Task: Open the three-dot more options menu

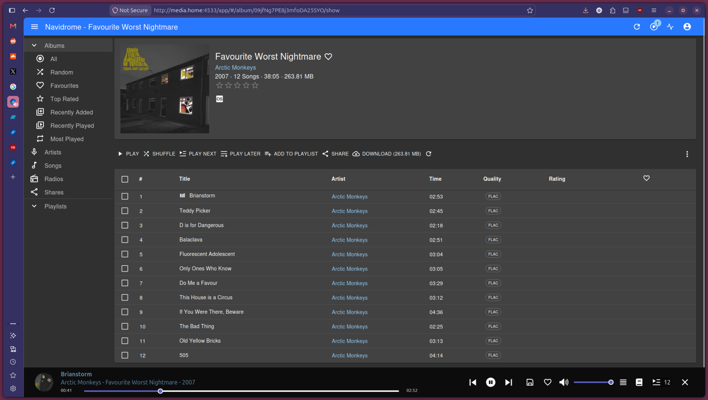Action: (687, 154)
